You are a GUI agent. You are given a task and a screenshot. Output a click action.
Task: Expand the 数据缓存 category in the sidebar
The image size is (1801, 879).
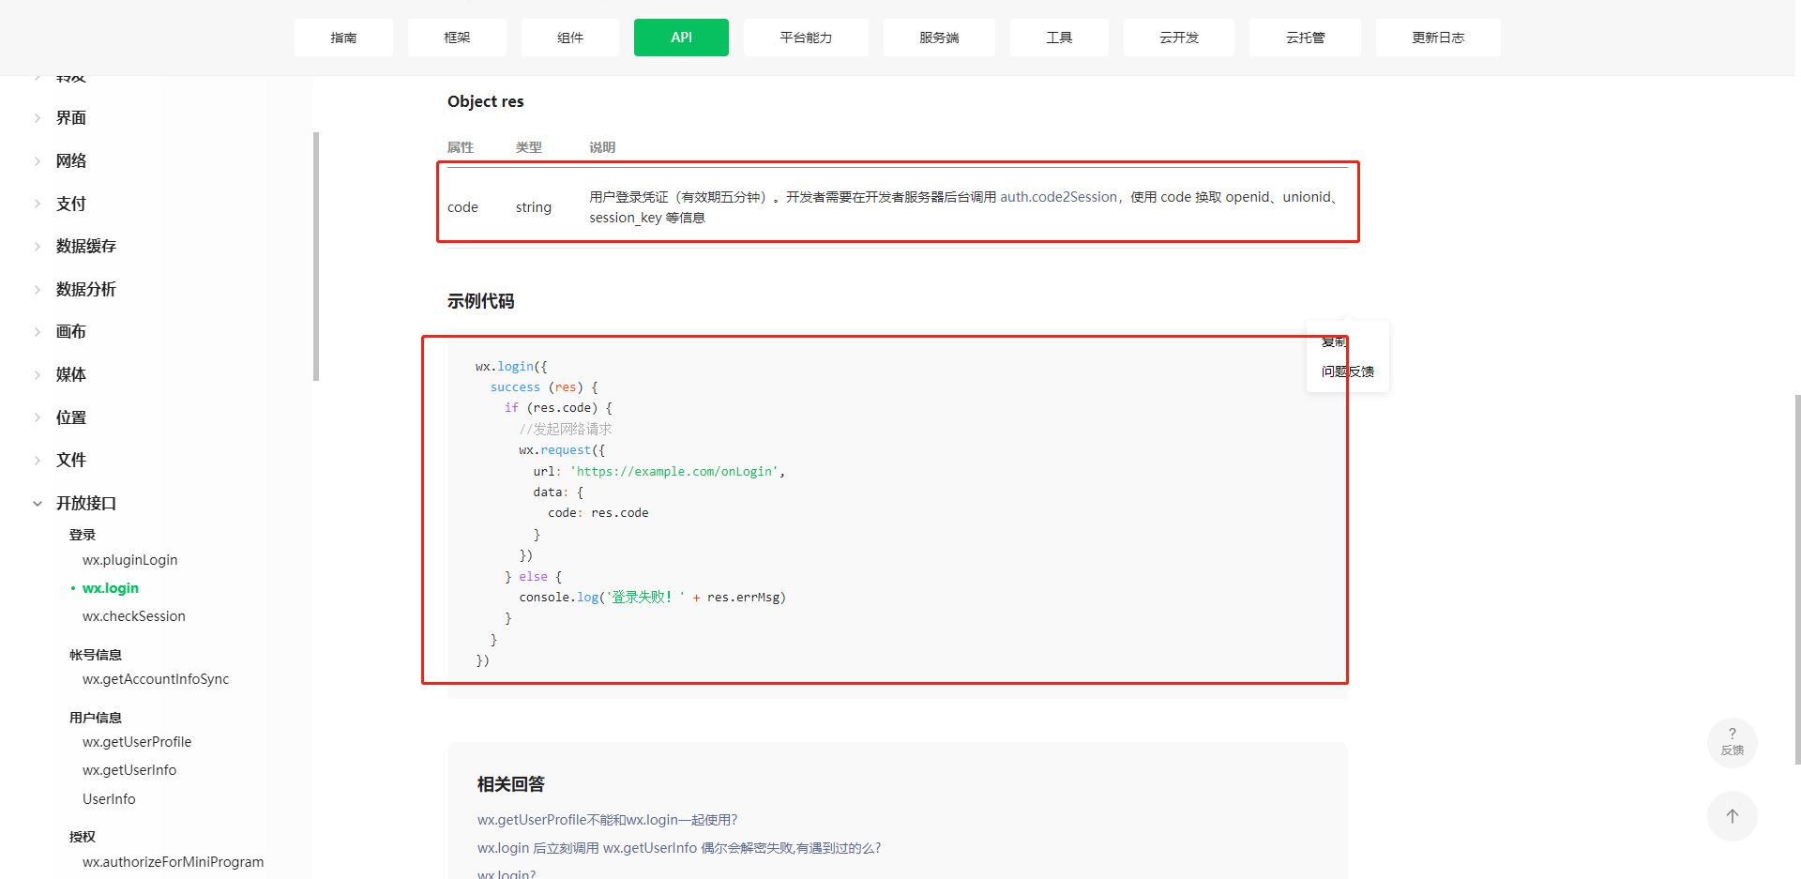click(86, 246)
